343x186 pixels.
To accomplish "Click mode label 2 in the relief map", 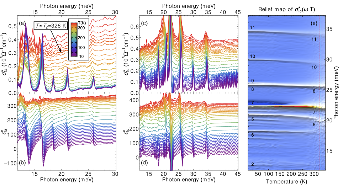I will [252, 164].
